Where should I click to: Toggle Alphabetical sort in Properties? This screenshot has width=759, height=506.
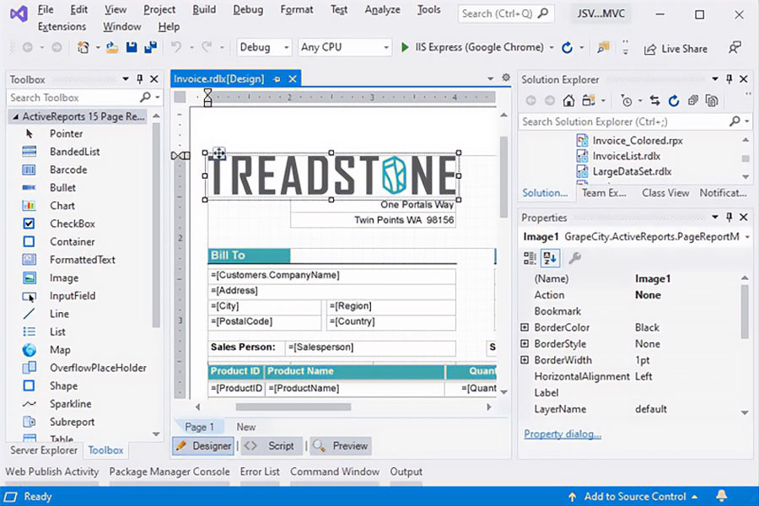549,258
